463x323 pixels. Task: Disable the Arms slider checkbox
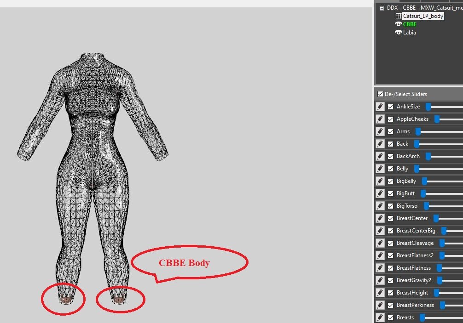click(x=390, y=131)
